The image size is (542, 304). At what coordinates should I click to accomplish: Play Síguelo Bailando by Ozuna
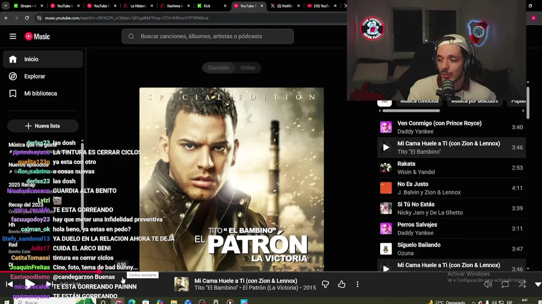click(451, 249)
